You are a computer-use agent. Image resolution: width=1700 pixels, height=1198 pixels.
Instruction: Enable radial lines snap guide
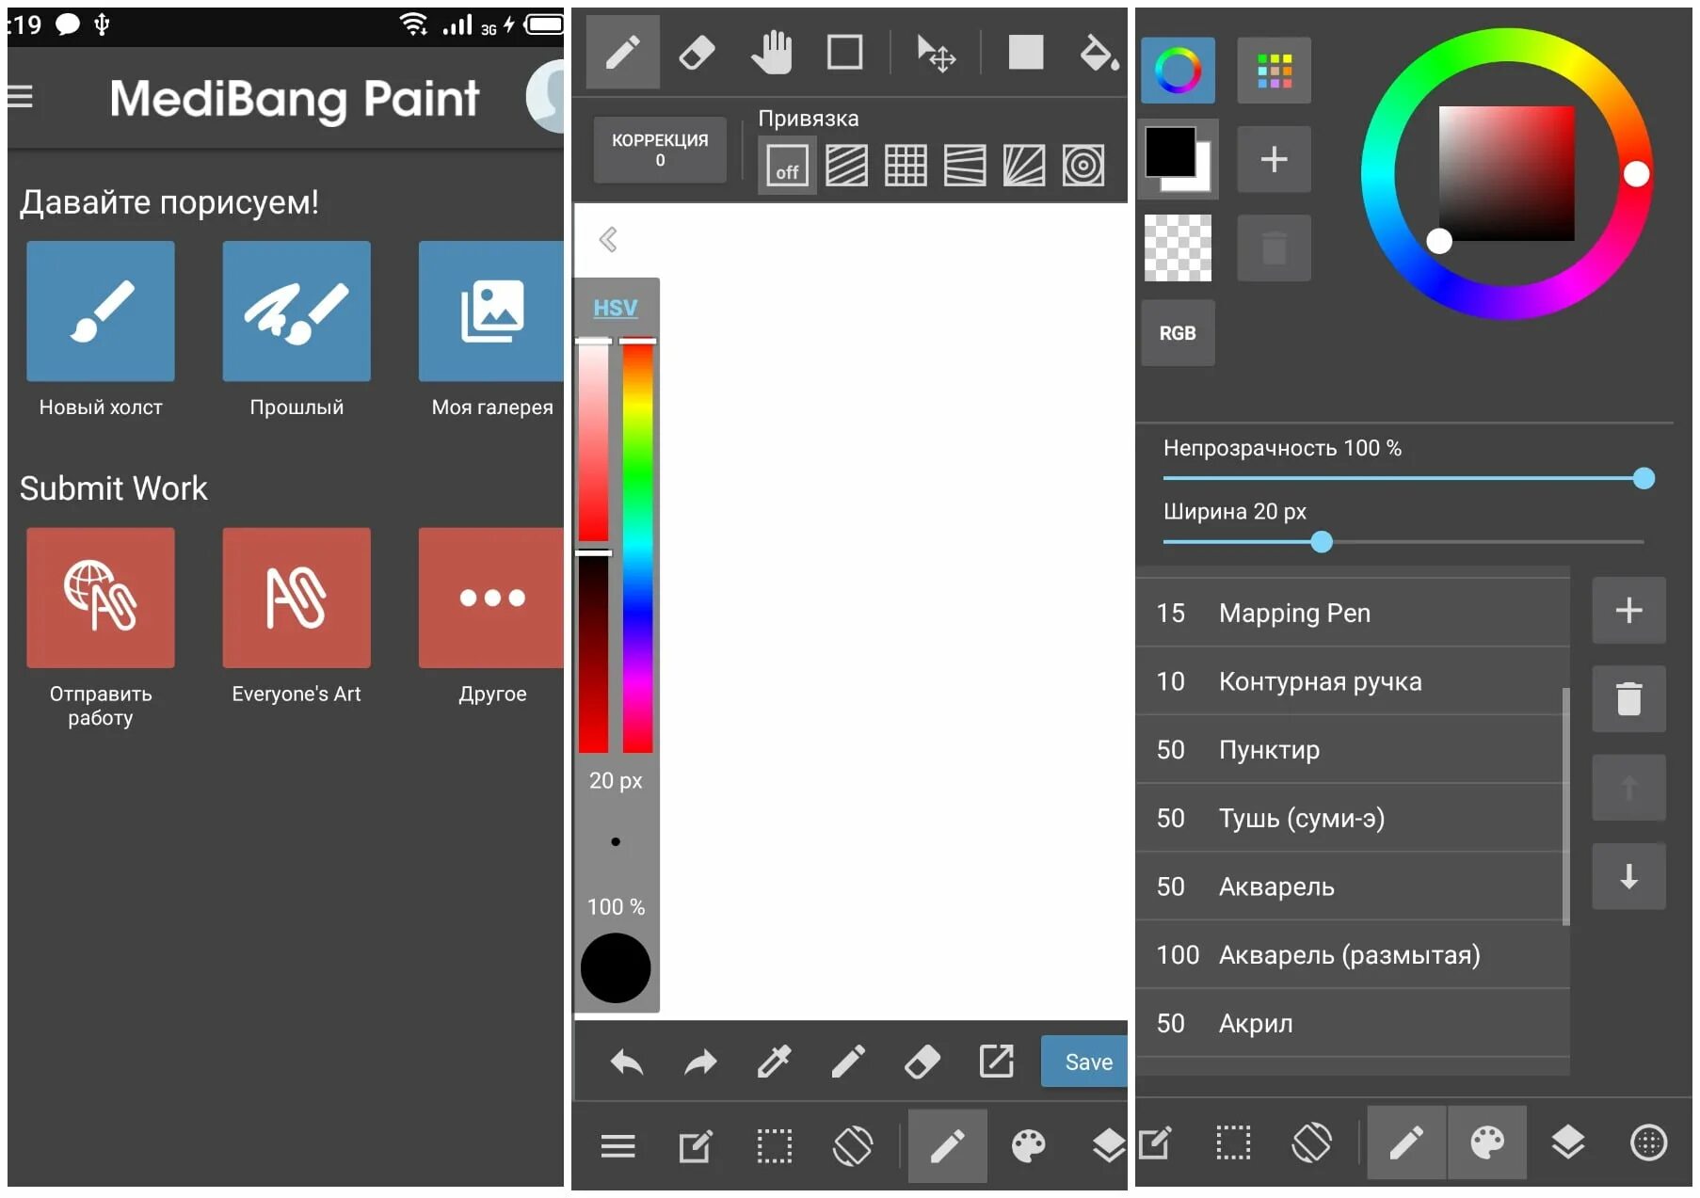pyautogui.click(x=1024, y=166)
